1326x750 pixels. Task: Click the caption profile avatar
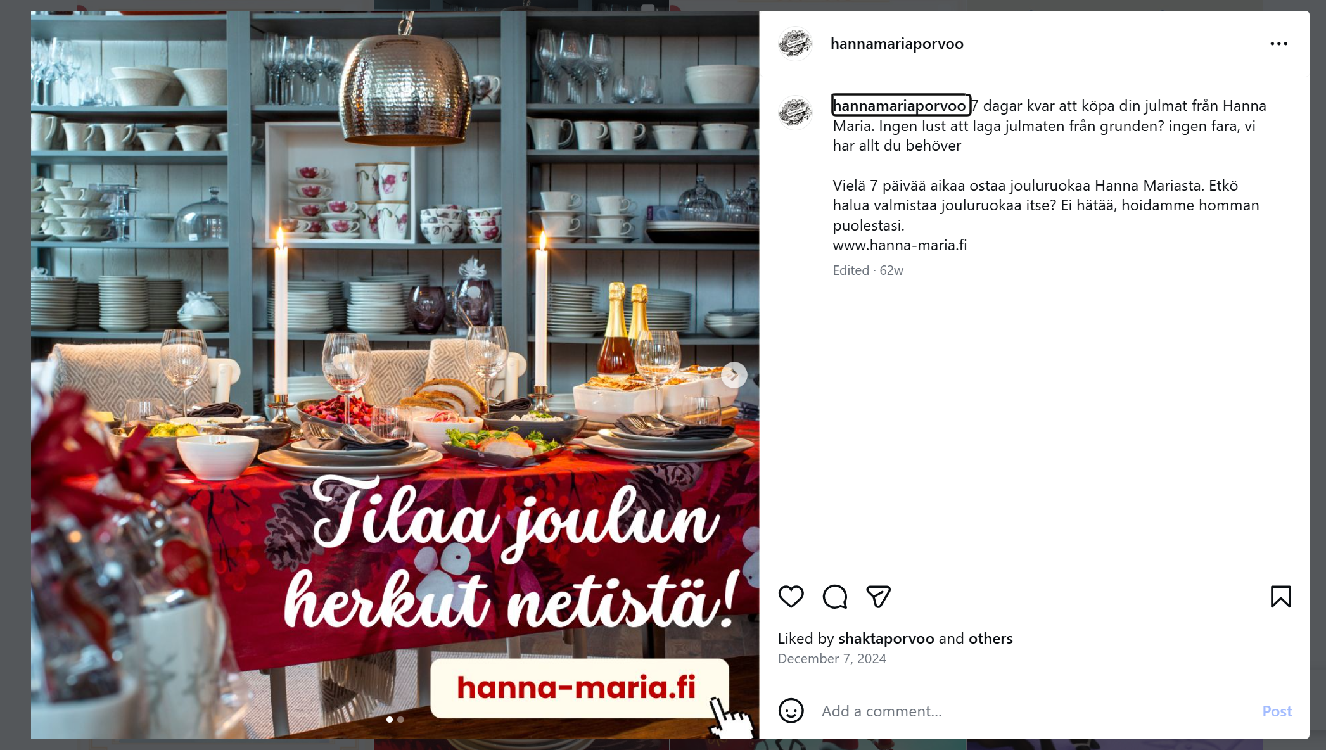point(795,113)
